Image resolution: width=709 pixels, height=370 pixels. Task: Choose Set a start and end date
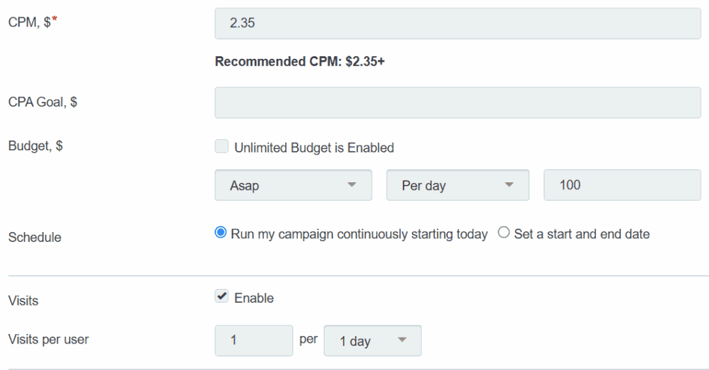(503, 234)
